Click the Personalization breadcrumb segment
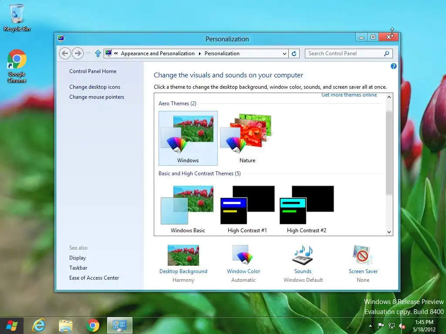This screenshot has width=446, height=334. 222,53
